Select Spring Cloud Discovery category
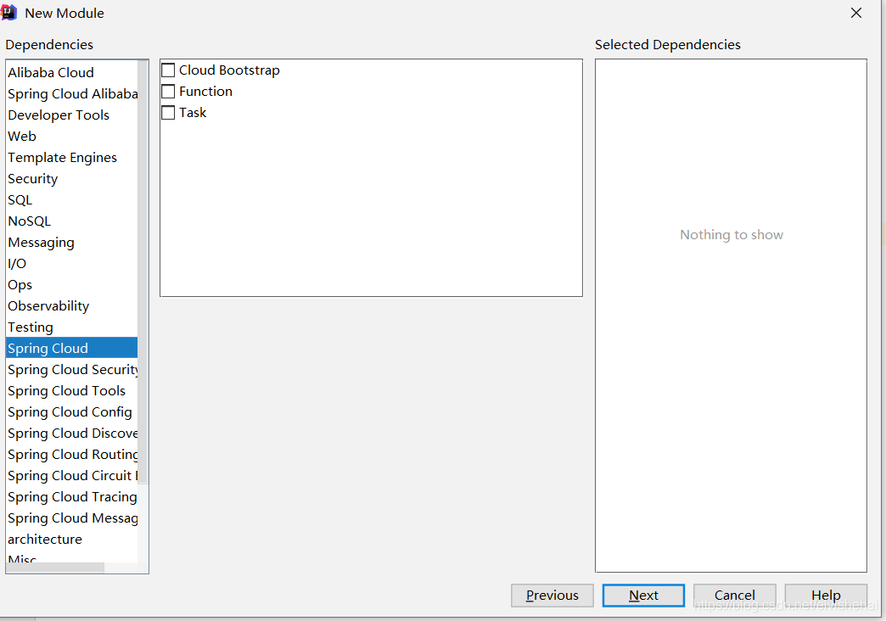This screenshot has height=621, width=886. tap(72, 433)
